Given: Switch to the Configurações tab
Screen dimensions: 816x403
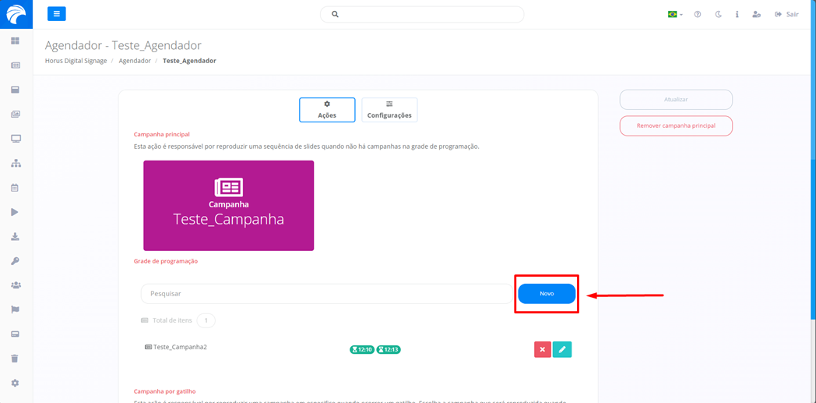Looking at the screenshot, I should (389, 110).
